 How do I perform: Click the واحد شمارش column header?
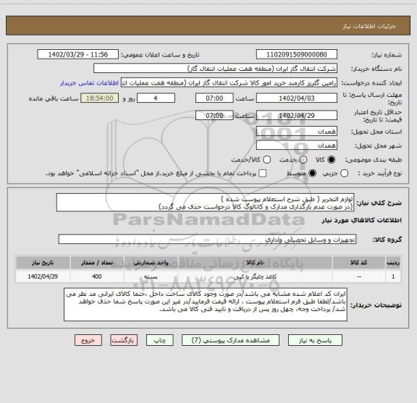(151, 263)
